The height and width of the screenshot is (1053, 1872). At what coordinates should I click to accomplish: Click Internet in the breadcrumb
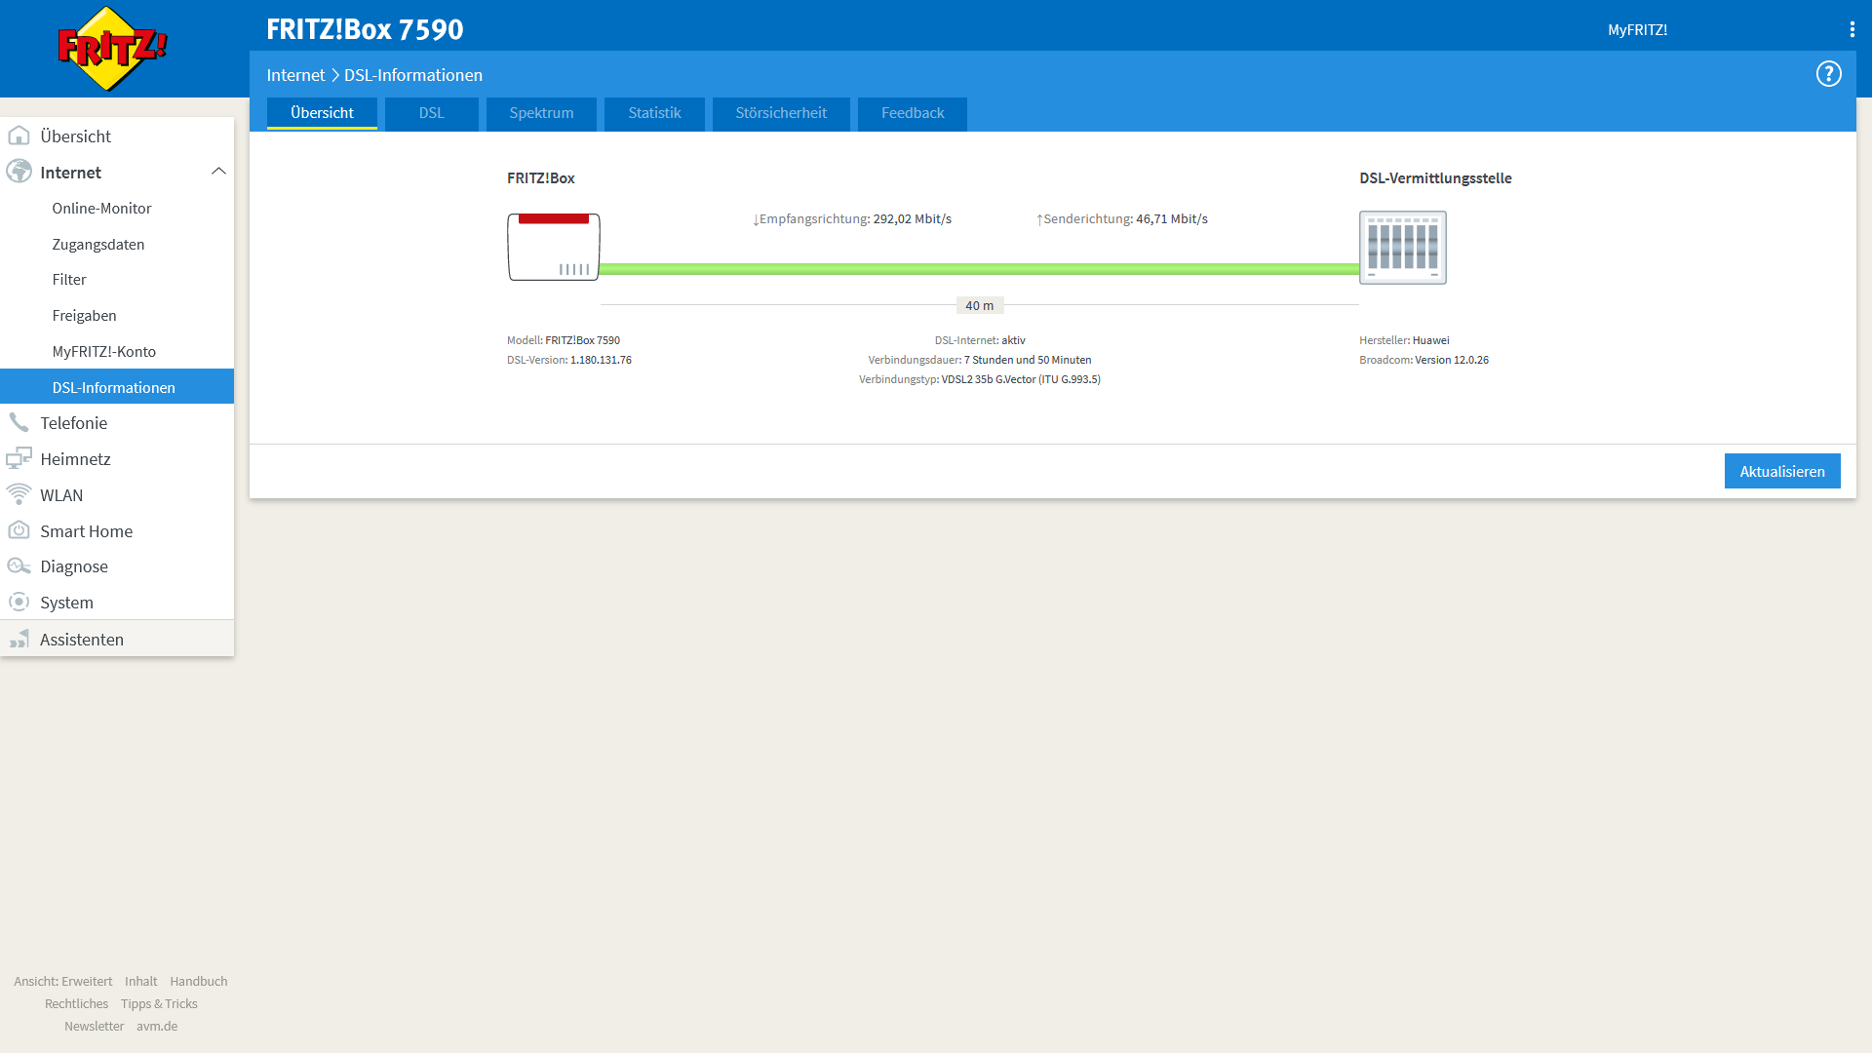(295, 75)
